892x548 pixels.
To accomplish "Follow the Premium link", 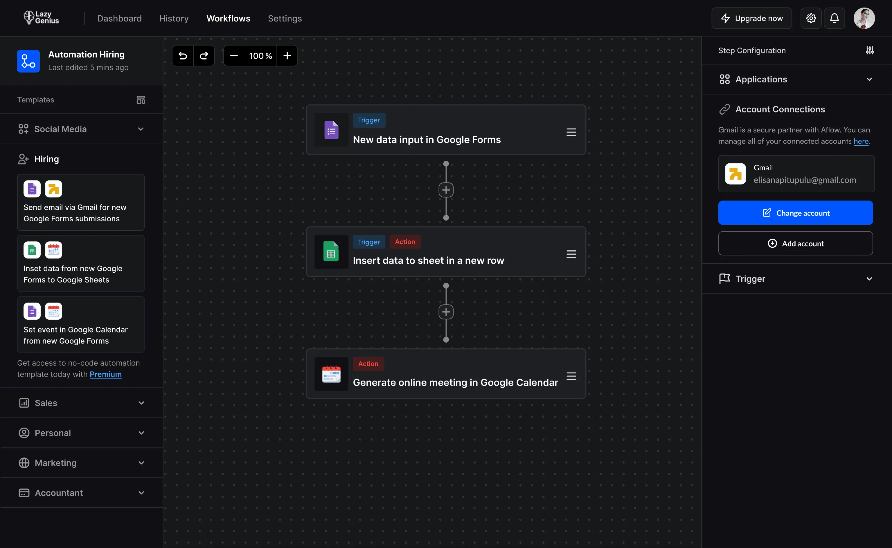I will [106, 374].
